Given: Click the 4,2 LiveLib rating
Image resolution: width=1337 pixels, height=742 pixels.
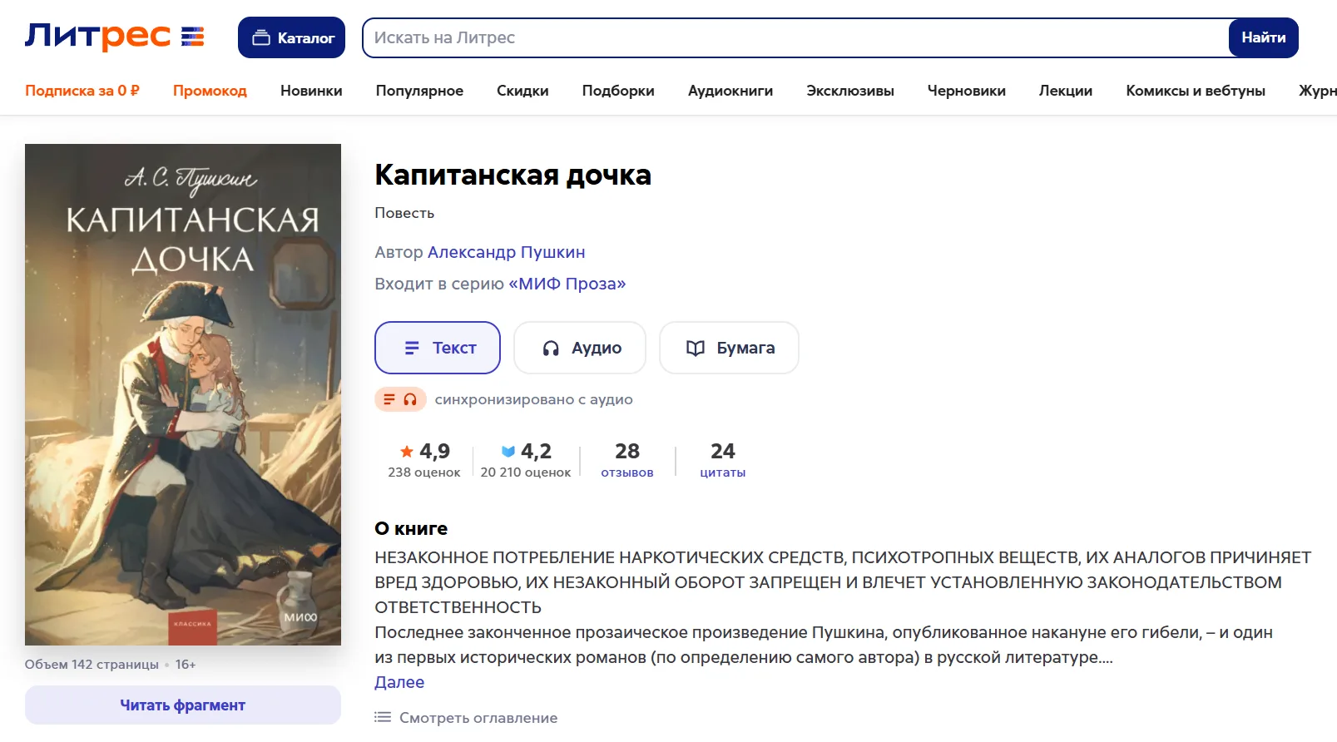Looking at the screenshot, I should [526, 451].
